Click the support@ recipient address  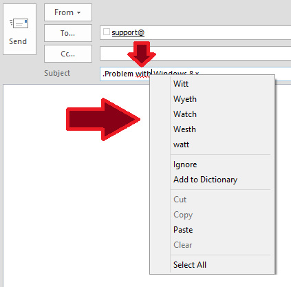(x=128, y=32)
